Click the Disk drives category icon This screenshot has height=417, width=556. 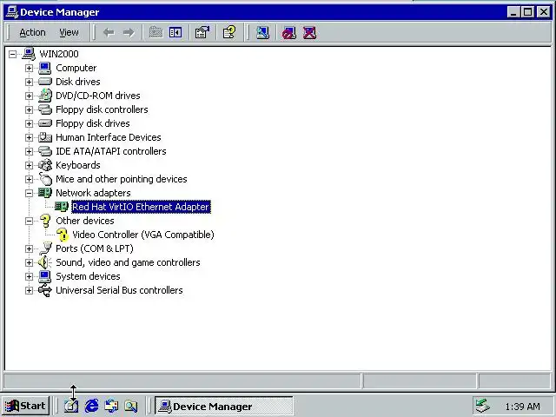pos(44,82)
